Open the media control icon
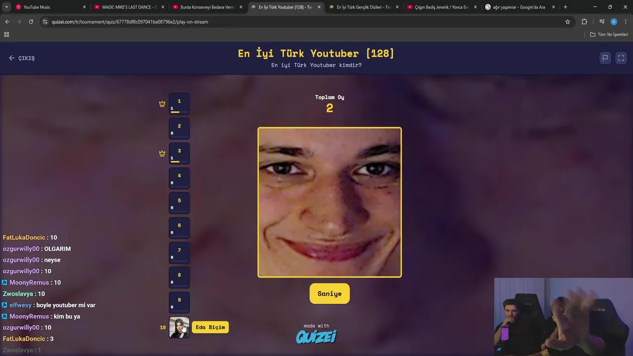The image size is (633, 356). (602, 22)
